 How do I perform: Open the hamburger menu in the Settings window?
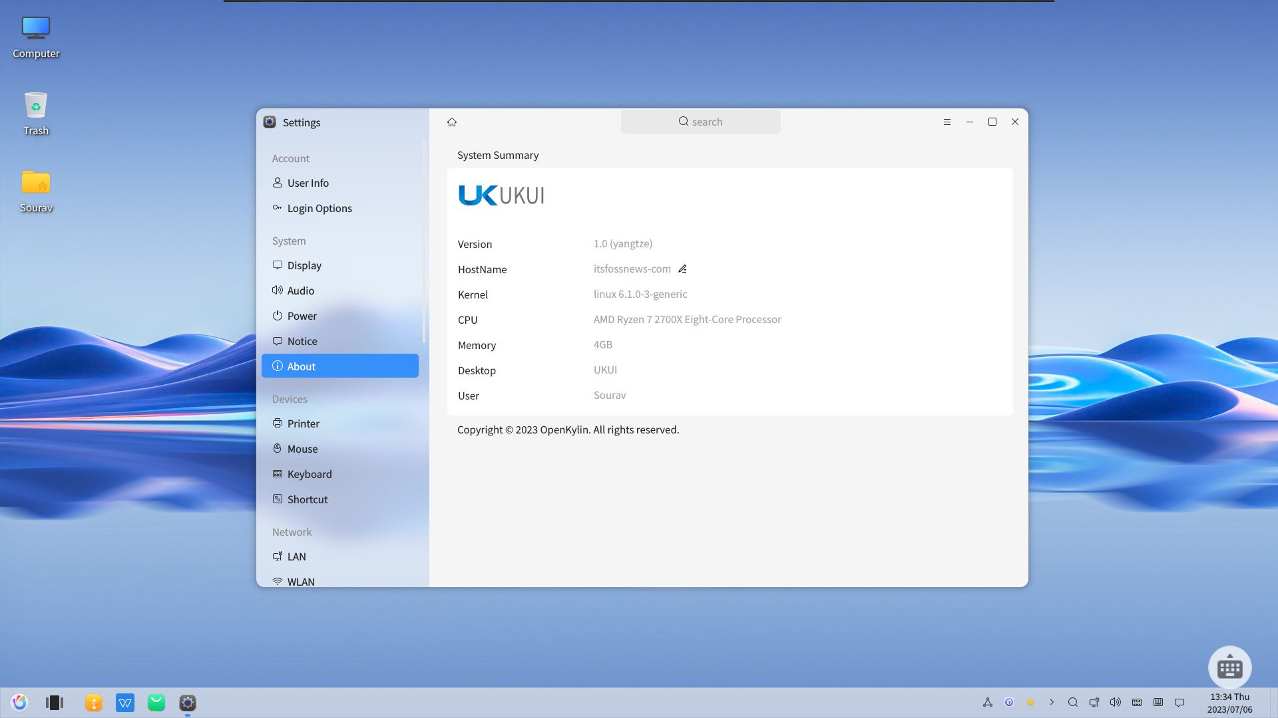pos(947,122)
